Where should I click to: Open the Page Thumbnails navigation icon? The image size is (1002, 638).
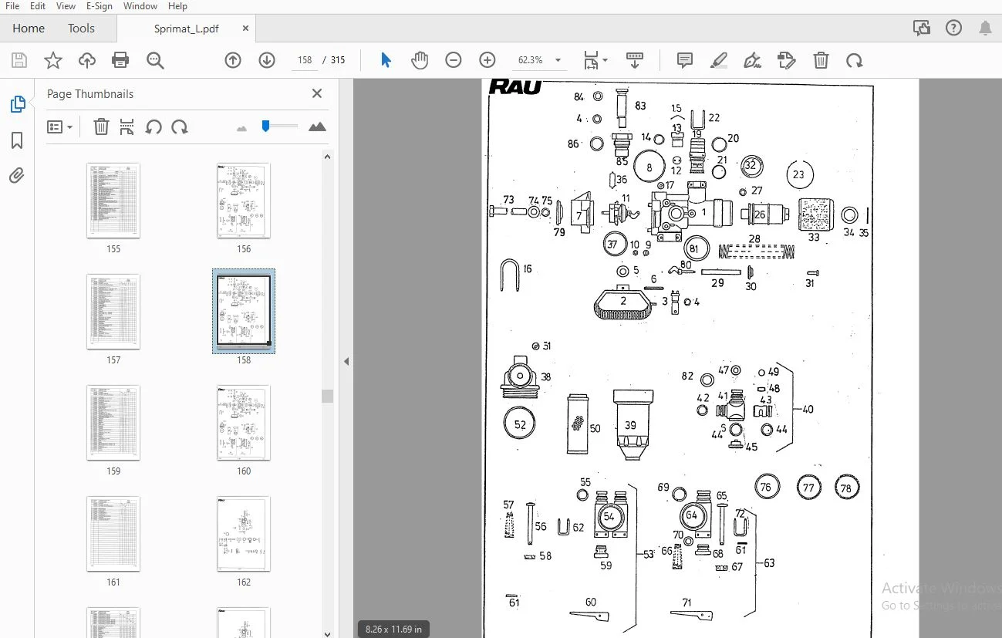pos(17,105)
